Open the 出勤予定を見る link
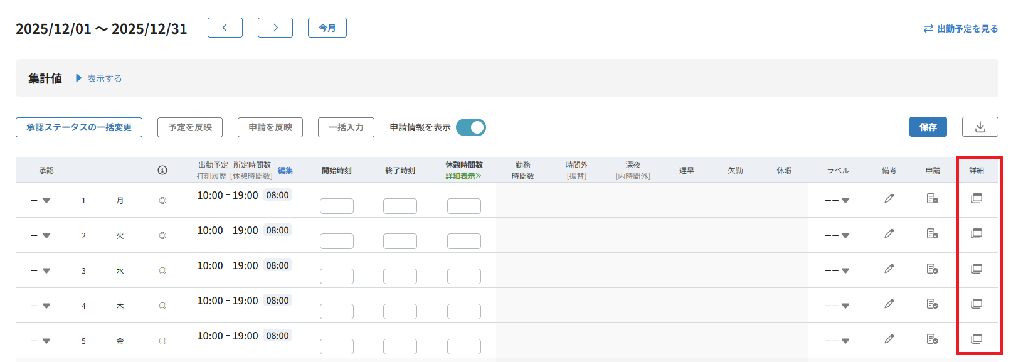This screenshot has height=362, width=1011. [x=960, y=29]
